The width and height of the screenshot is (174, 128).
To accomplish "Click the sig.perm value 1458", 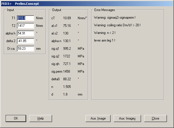I will [67, 71].
